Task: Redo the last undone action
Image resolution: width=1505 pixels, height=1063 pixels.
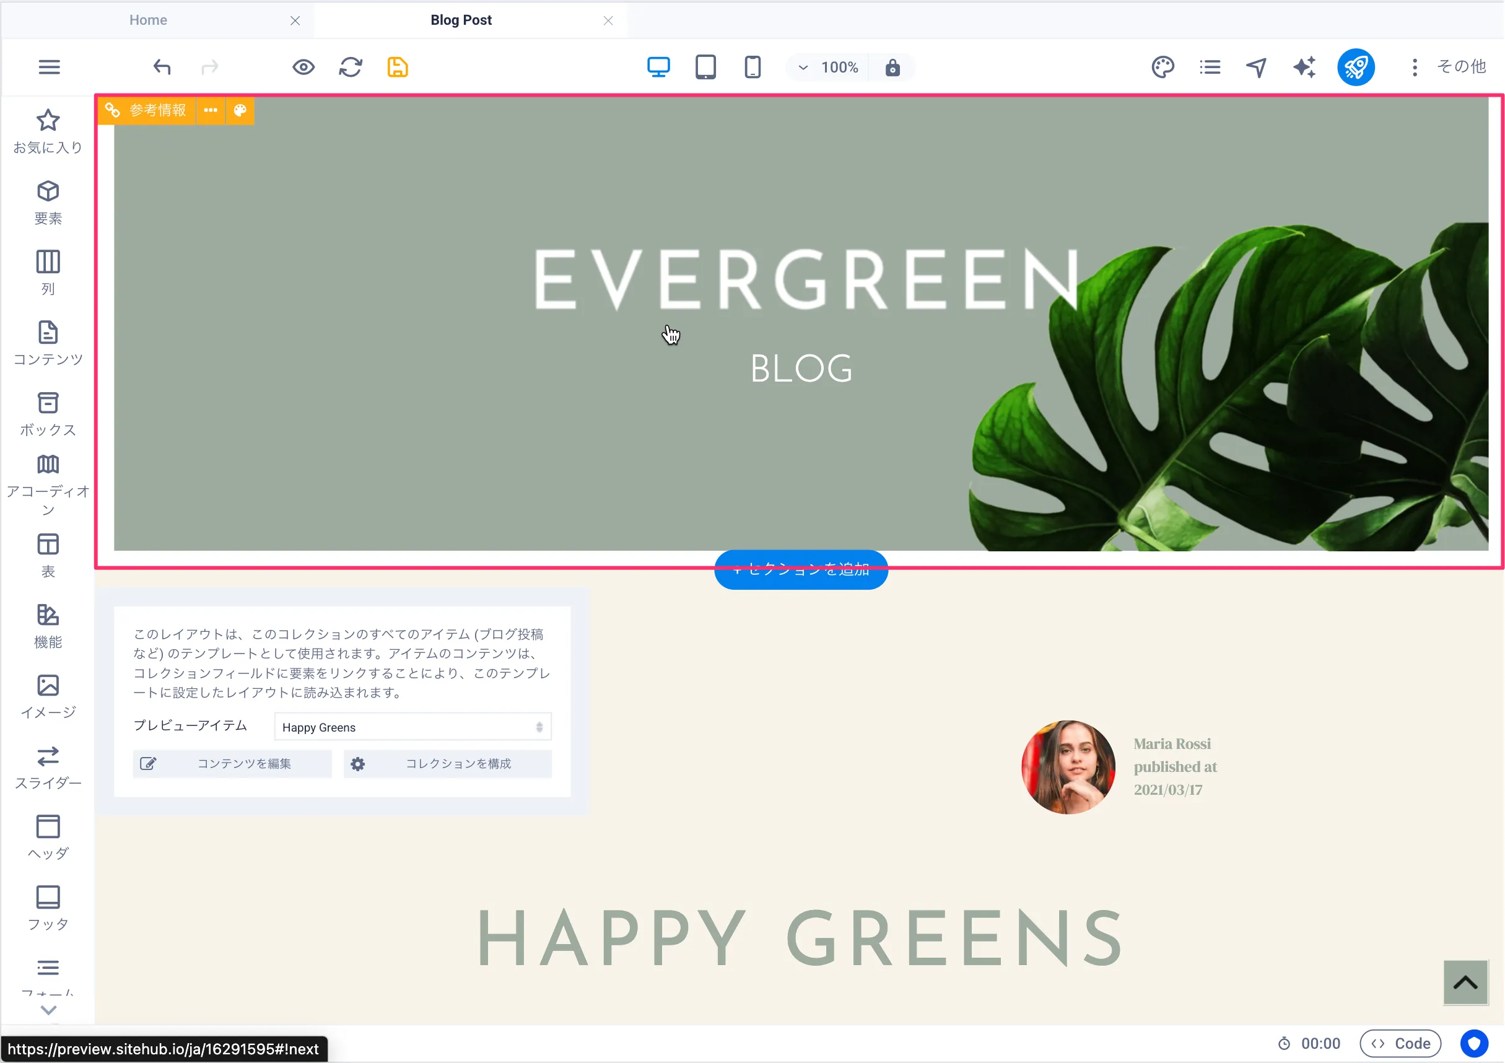Action: (x=210, y=67)
